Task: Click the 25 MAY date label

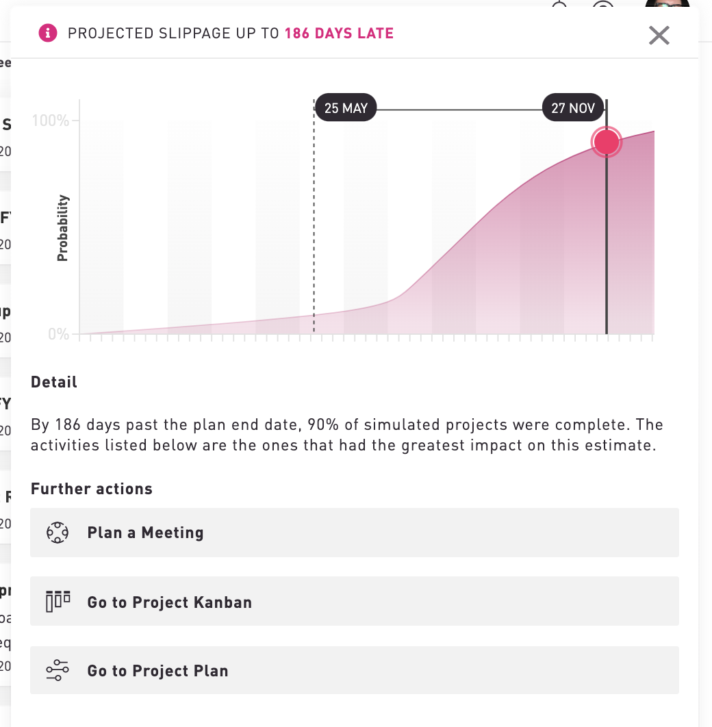Action: [346, 108]
